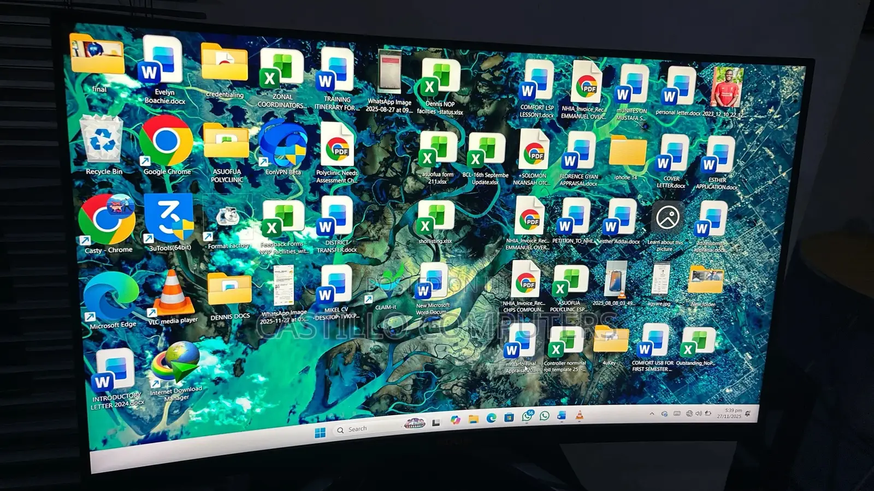Show hidden system tray icons
874x491 pixels.
coord(652,414)
